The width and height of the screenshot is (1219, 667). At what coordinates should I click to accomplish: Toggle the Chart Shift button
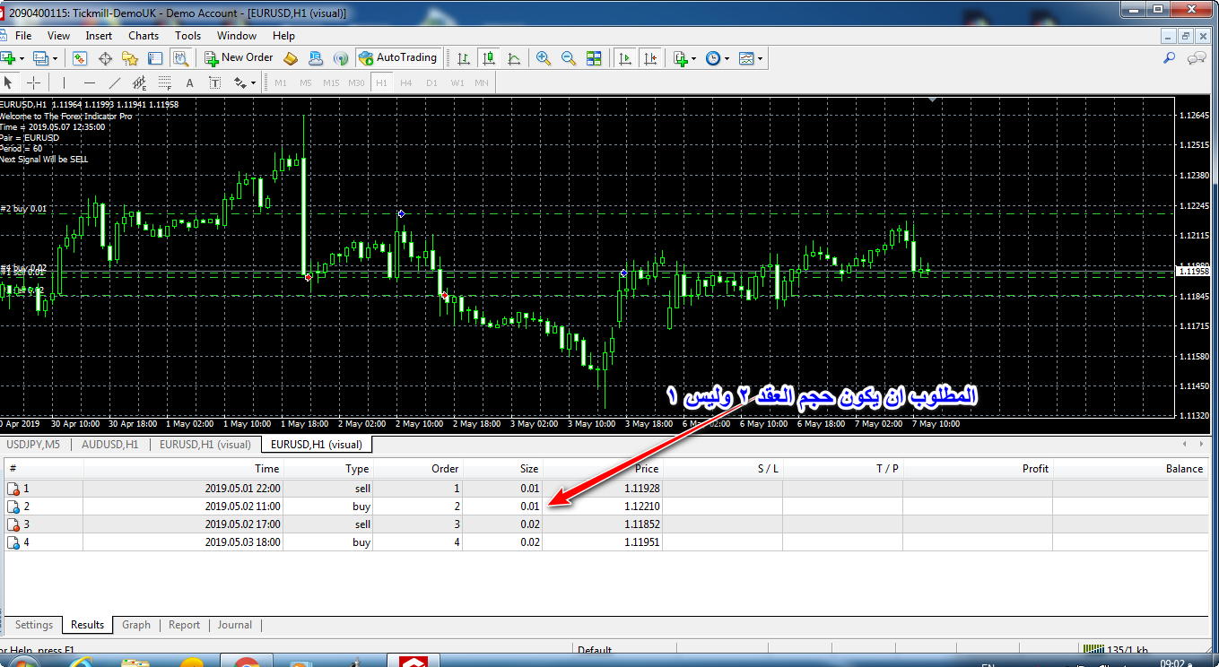click(x=650, y=58)
